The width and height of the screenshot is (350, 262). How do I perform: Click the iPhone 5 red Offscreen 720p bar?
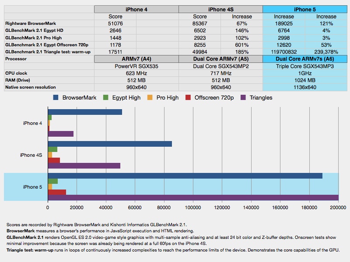[57, 192]
